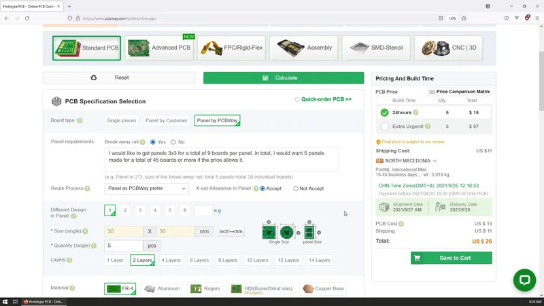
Task: Select No for Break-away rail
Action: [x=173, y=142]
